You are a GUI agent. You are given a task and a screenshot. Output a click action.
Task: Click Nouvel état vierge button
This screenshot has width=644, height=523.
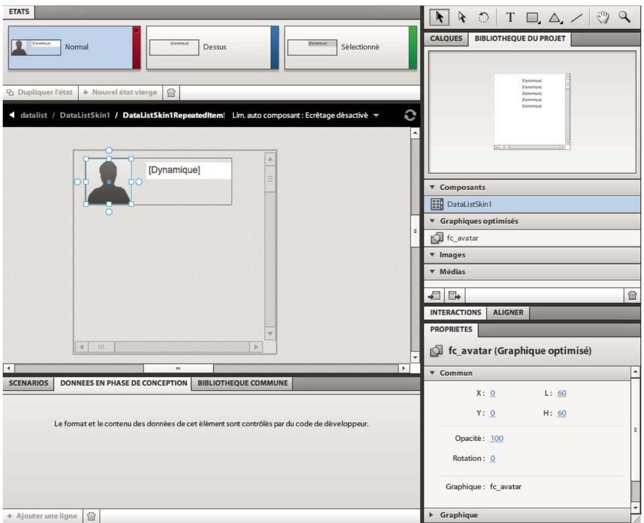[120, 92]
